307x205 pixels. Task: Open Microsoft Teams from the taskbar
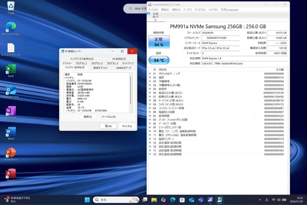click(x=201, y=200)
